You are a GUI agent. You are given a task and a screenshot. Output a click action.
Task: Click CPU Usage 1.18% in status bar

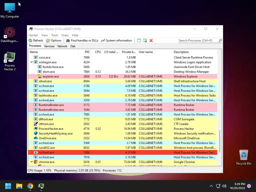pos(39,170)
